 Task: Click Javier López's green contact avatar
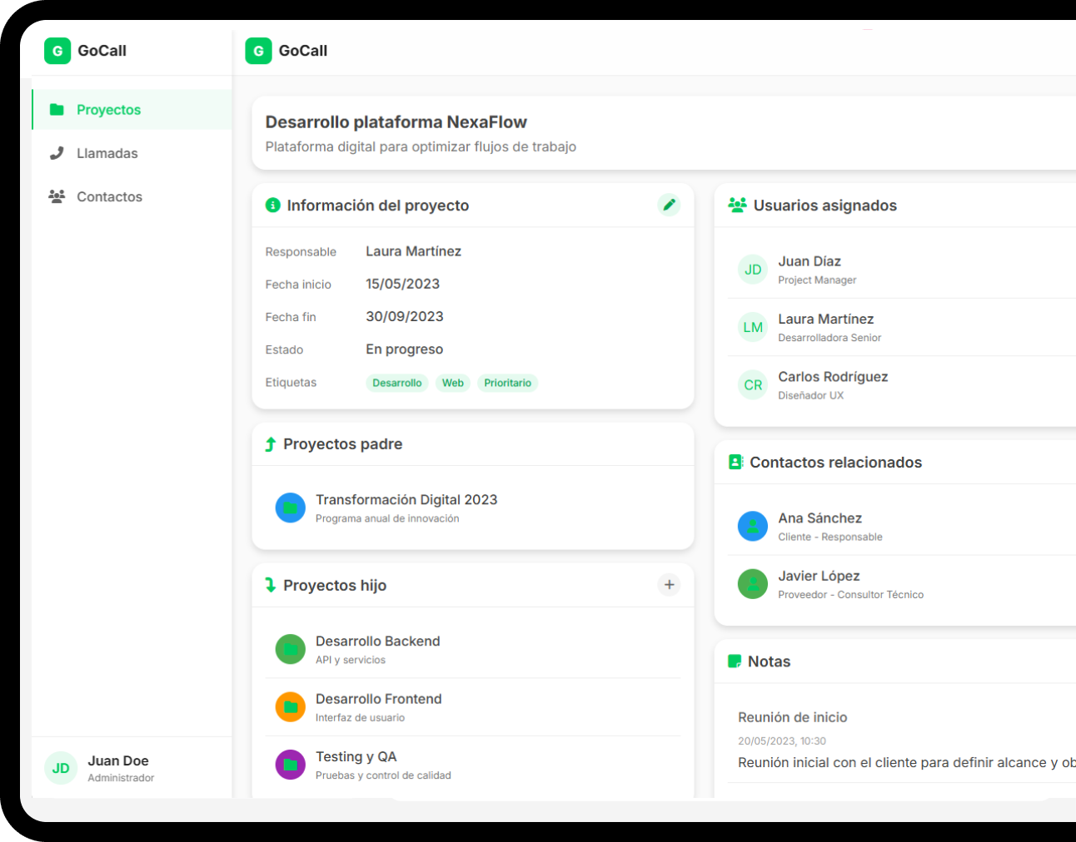click(x=753, y=584)
